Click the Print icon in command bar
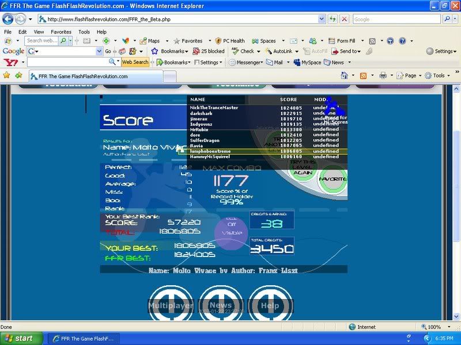The image size is (461, 345). (383, 75)
